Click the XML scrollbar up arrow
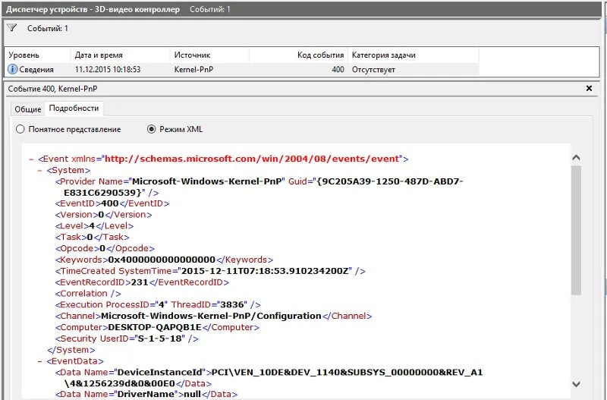This screenshot has width=607, height=400. [576, 158]
